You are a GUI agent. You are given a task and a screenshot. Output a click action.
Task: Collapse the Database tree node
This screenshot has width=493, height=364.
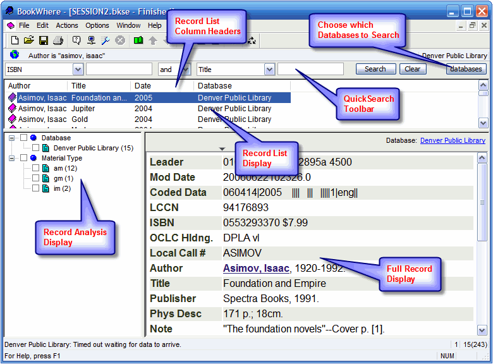pyautogui.click(x=11, y=138)
